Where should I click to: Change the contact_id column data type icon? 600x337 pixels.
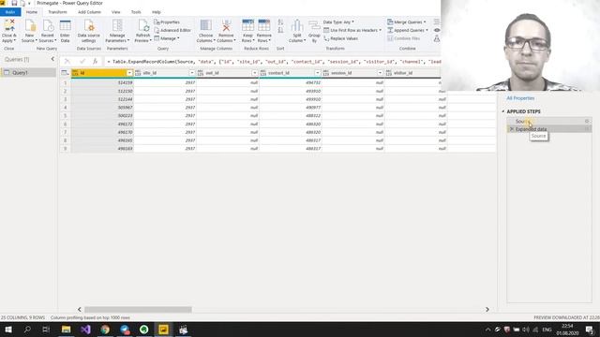pos(263,73)
